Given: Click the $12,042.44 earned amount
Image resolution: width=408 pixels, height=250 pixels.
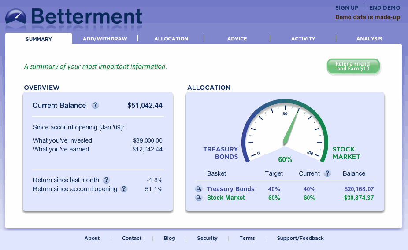Looking at the screenshot, I should 147,150.
